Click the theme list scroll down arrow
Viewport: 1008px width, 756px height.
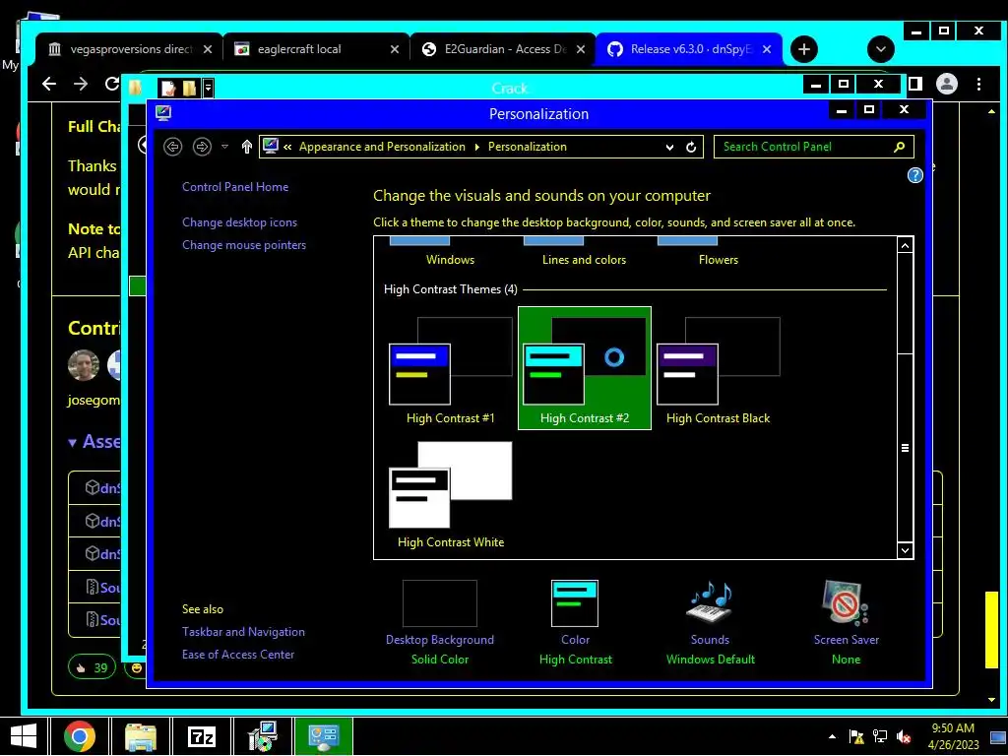point(905,550)
